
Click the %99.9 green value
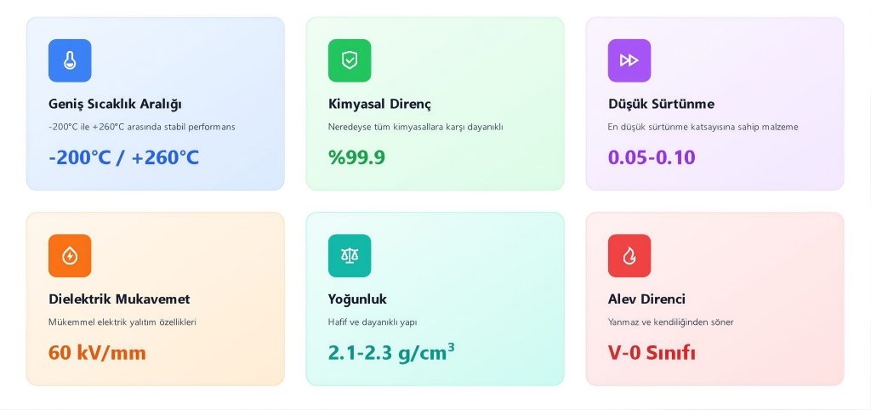[x=356, y=157]
